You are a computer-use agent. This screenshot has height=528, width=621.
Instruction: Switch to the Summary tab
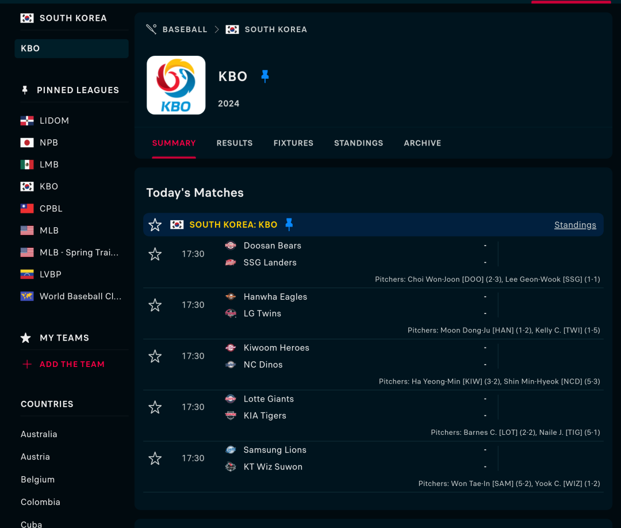click(x=174, y=143)
